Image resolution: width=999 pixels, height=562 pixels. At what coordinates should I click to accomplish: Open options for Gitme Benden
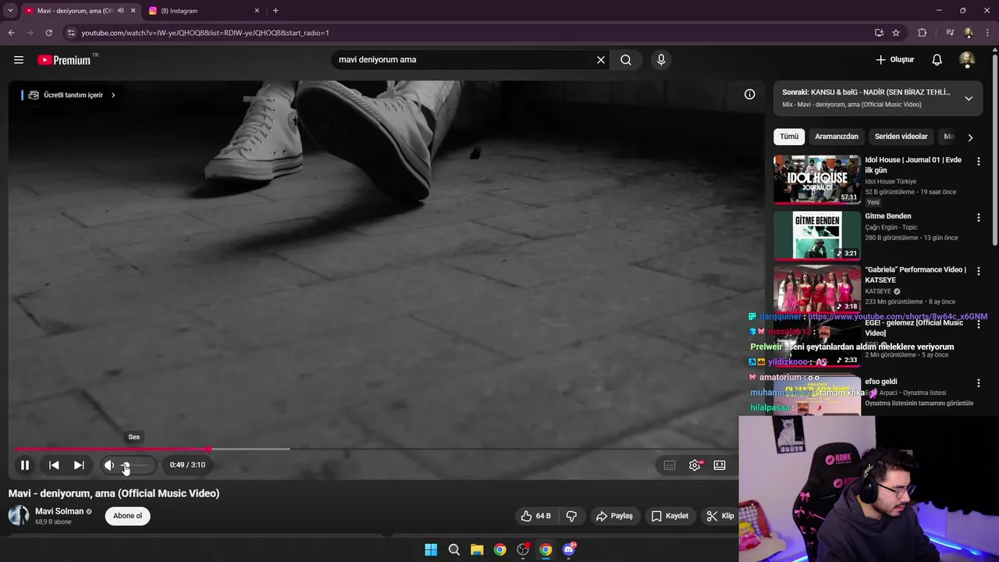click(978, 218)
